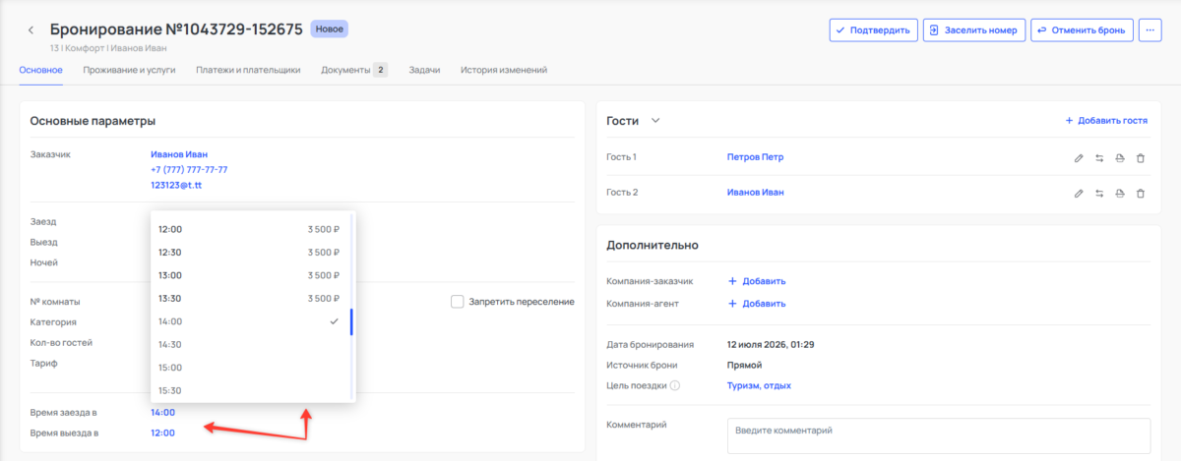Viewport: 1181px width, 461px height.
Task: Select the 14:30 time option
Action: coord(249,344)
